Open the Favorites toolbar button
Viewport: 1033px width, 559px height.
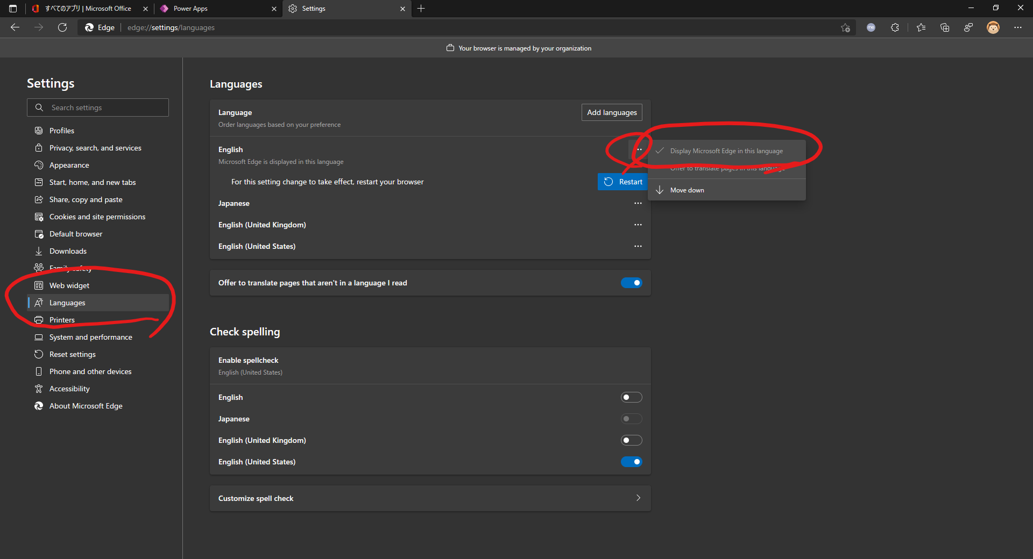pos(921,27)
